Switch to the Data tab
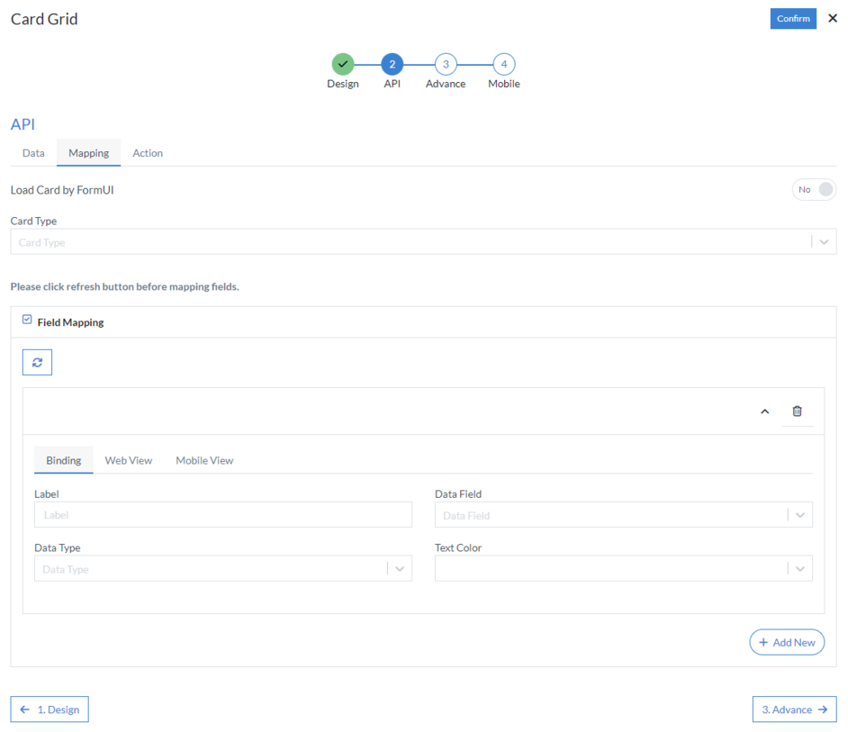 tap(32, 152)
